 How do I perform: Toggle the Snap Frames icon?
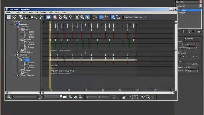tap(101, 17)
